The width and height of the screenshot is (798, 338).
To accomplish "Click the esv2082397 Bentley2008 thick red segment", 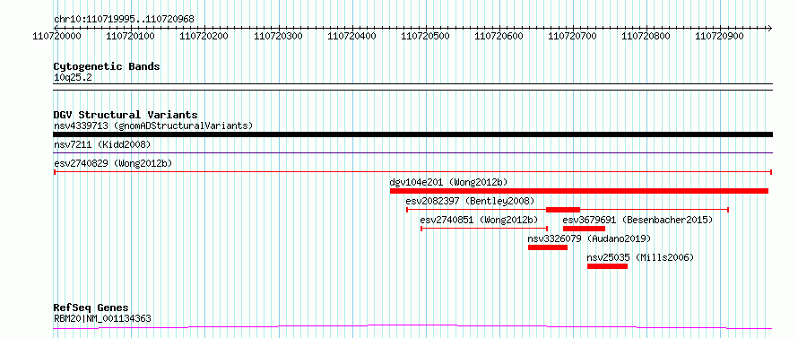I will (563, 210).
